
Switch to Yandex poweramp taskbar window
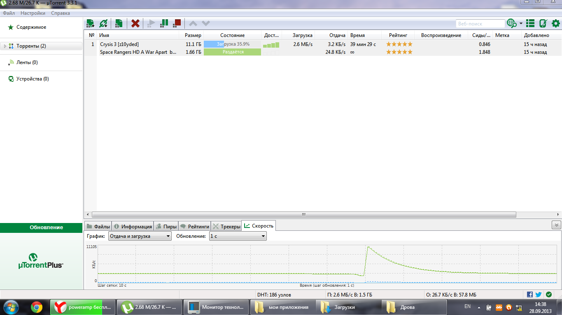click(x=83, y=307)
